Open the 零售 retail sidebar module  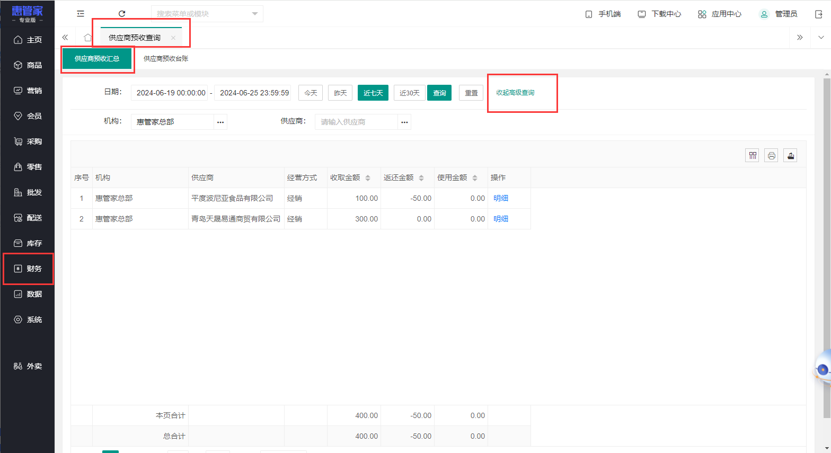[28, 167]
